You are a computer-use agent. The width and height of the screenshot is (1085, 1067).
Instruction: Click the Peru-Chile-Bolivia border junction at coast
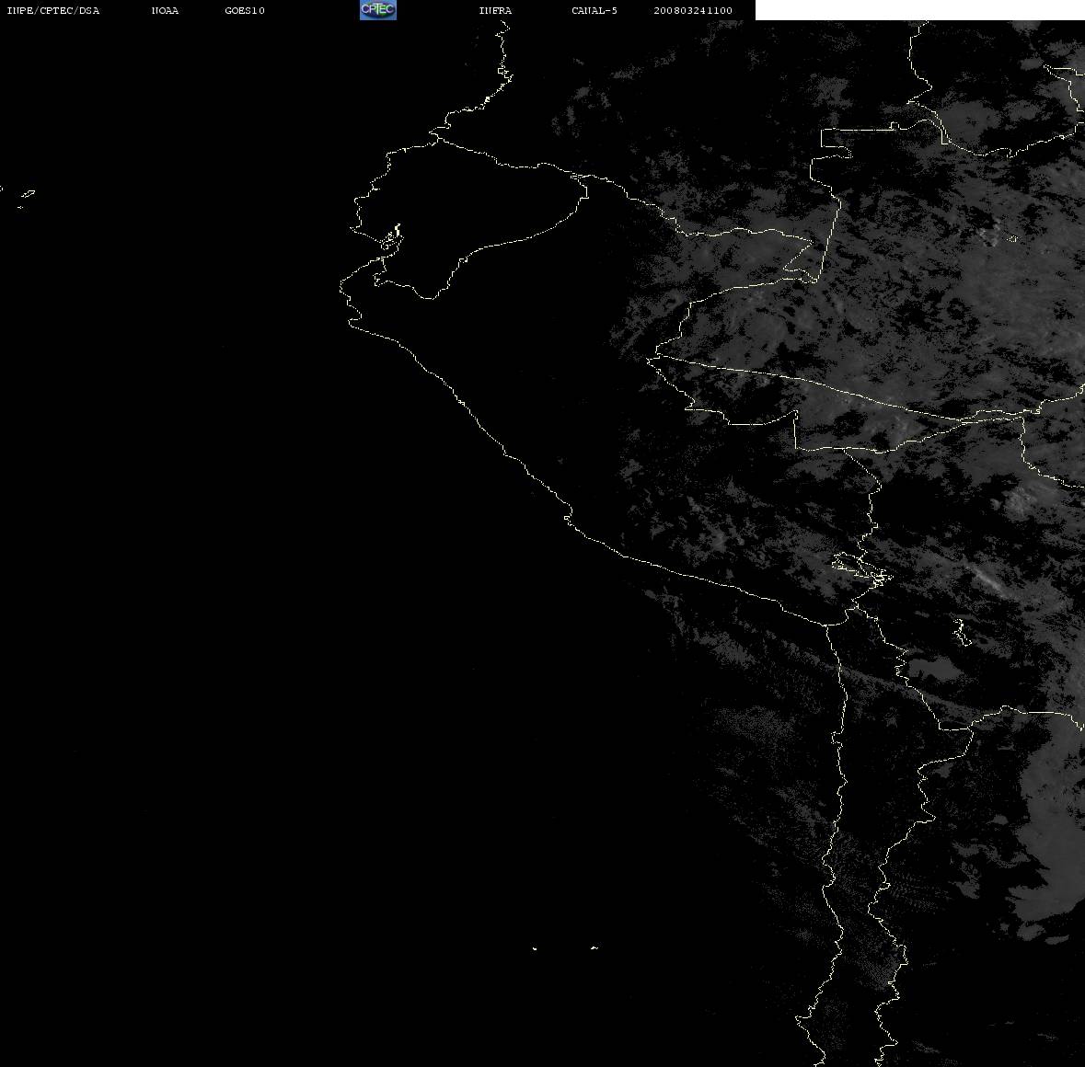tap(827, 625)
